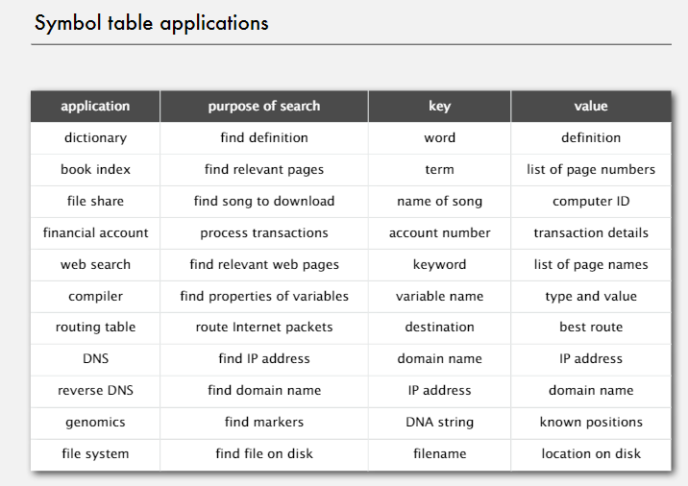Select the 'web search' application cell
This screenshot has height=486, width=688.
tap(95, 264)
